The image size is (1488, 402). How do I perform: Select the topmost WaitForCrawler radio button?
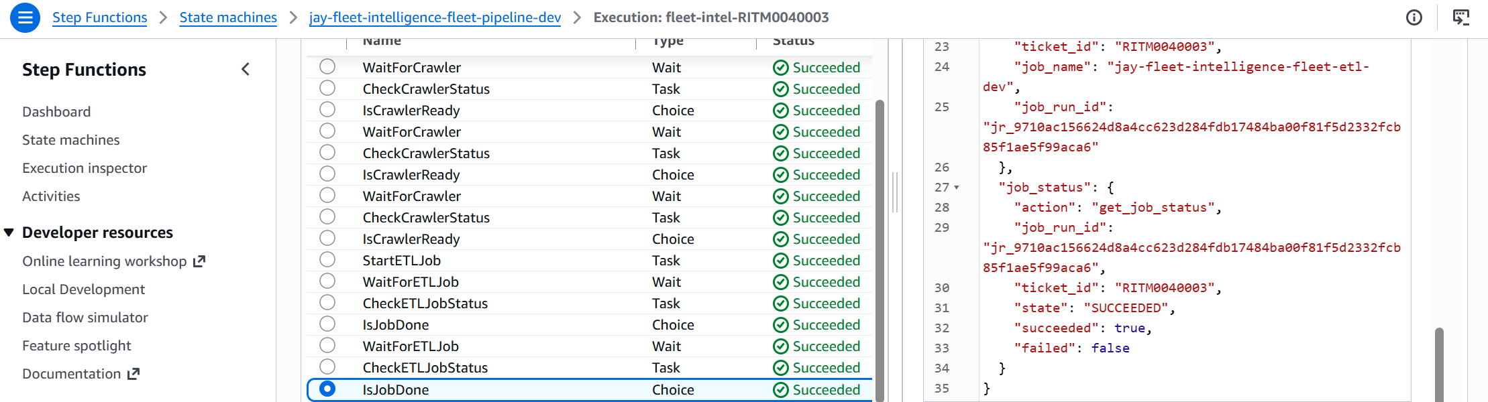327,66
